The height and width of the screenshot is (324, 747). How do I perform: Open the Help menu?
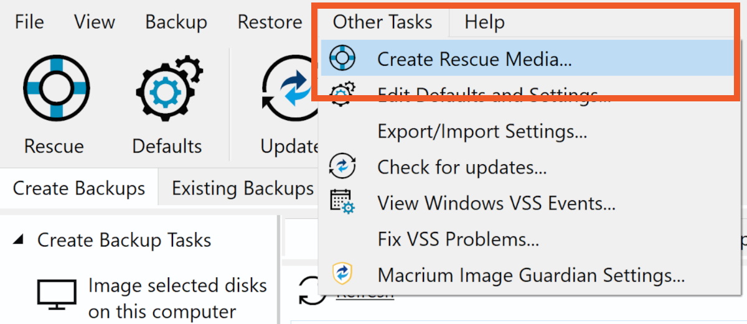pos(484,22)
